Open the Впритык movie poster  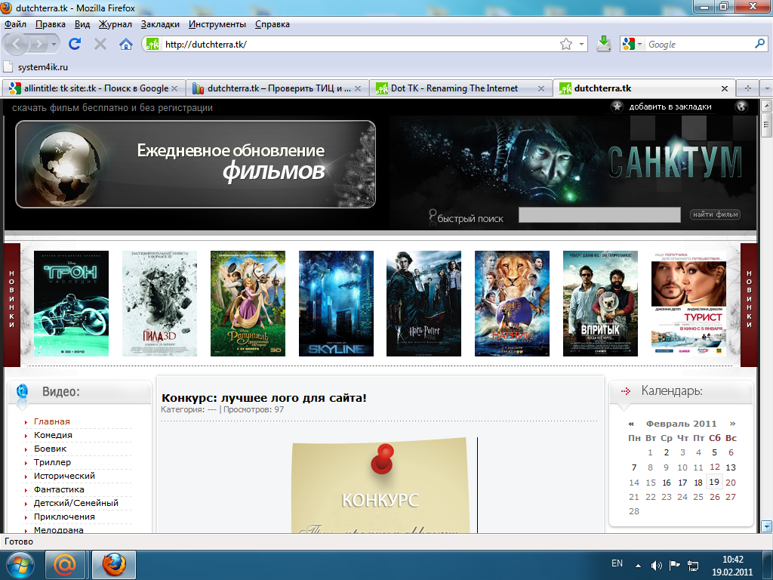[x=600, y=304]
